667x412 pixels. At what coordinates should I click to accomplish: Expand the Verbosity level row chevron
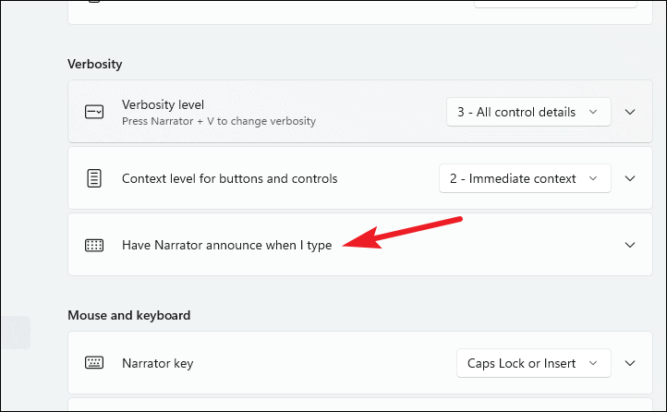point(630,112)
